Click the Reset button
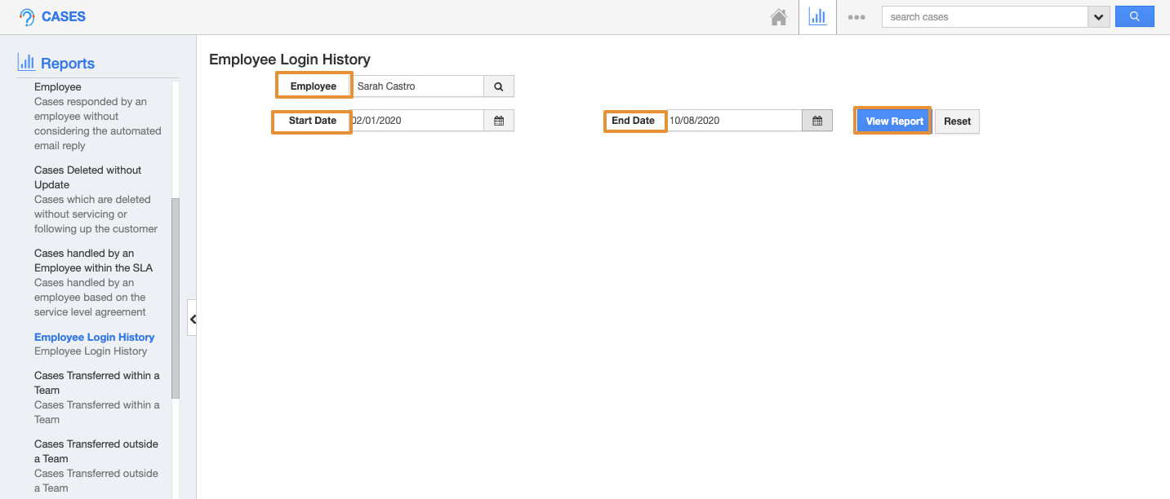 pyautogui.click(x=957, y=121)
